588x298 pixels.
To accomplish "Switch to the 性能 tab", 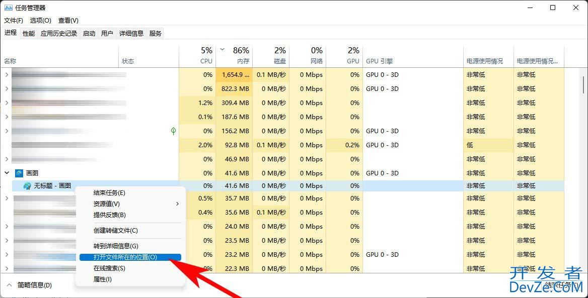I will coord(29,33).
